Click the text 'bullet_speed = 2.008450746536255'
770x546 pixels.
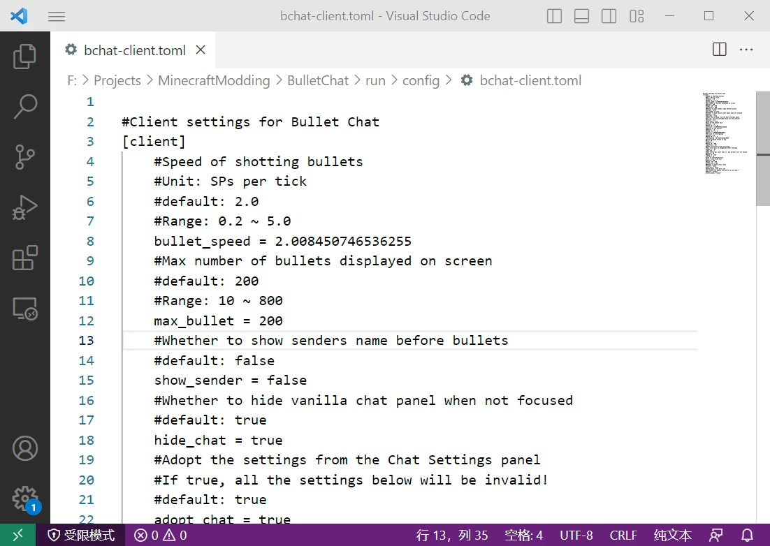point(282,242)
